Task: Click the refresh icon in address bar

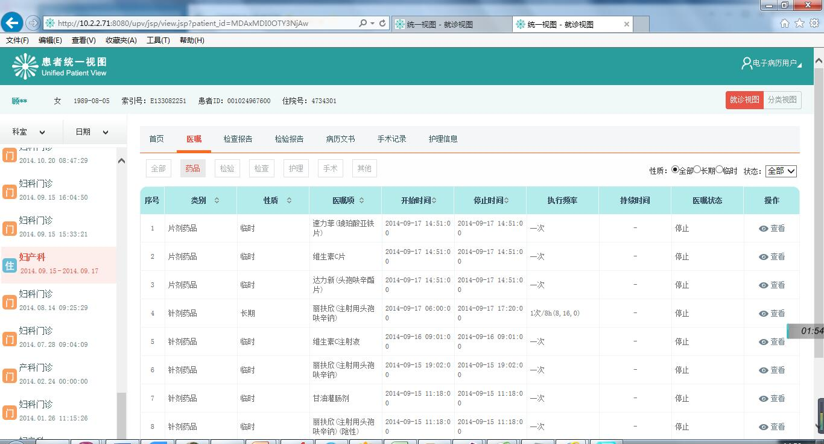Action: pyautogui.click(x=382, y=23)
